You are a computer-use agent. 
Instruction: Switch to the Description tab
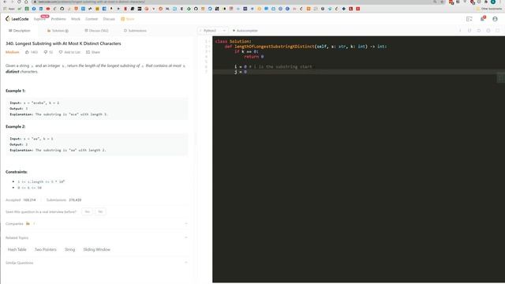[x=19, y=31]
